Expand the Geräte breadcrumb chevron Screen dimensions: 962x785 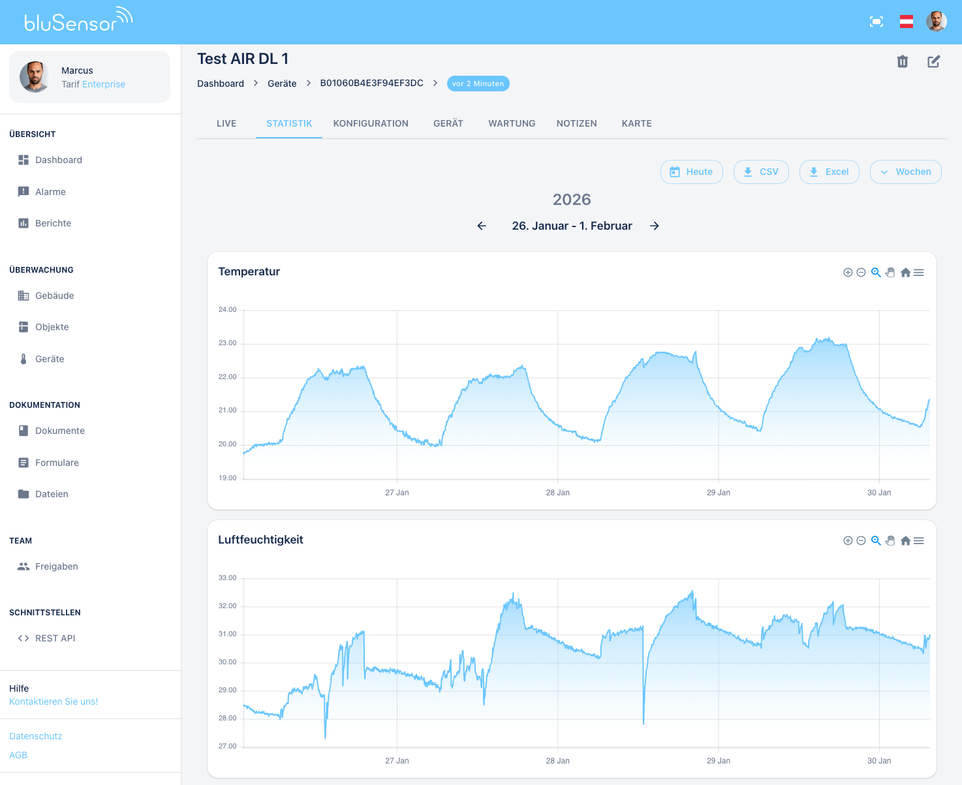point(308,84)
